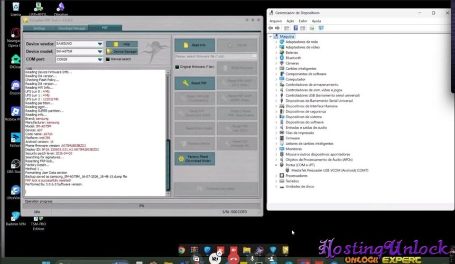Open the COM port COM26 dropdown
This screenshot has width=455, height=264.
click(100, 60)
